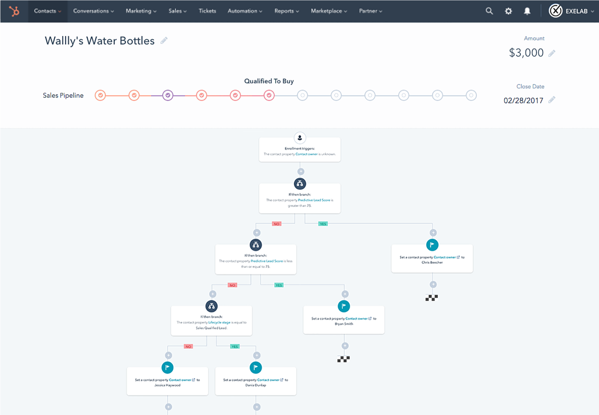Add step above Bryan Smith action
The height and width of the screenshot is (415, 599).
[345, 294]
